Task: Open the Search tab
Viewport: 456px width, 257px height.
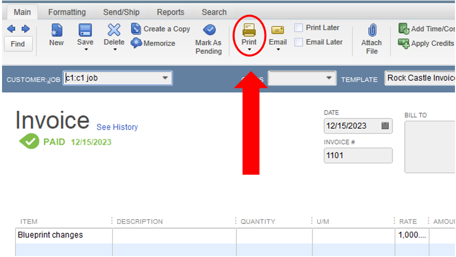Action: click(214, 12)
